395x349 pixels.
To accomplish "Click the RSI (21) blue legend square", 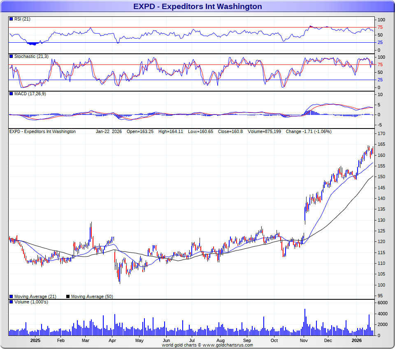I will [x=11, y=19].
